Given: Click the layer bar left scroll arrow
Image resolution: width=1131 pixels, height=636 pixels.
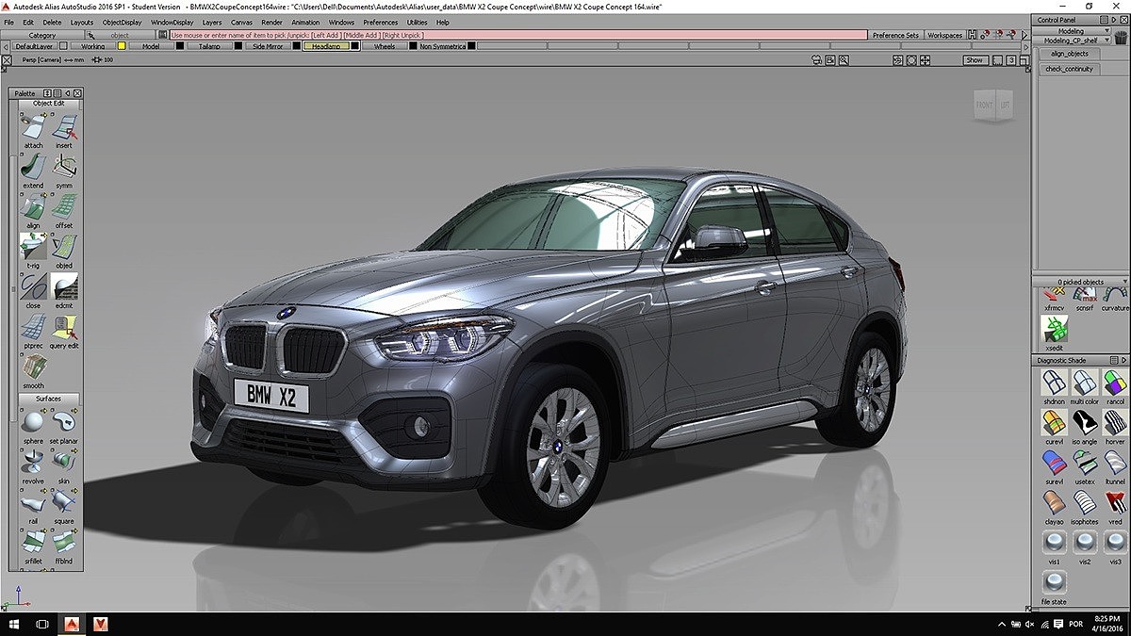Looking at the screenshot, I should click(6, 46).
